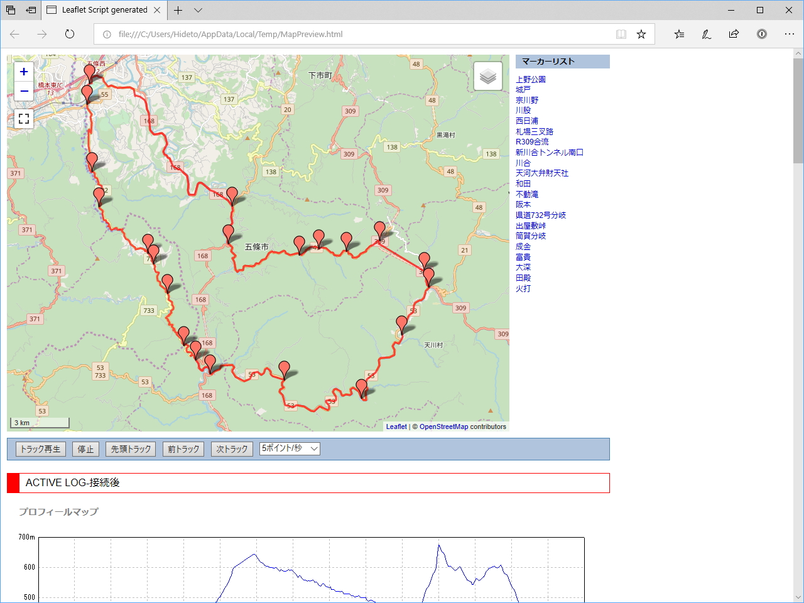This screenshot has width=804, height=603.
Task: Select 川合 in the marker list
Action: [x=523, y=163]
